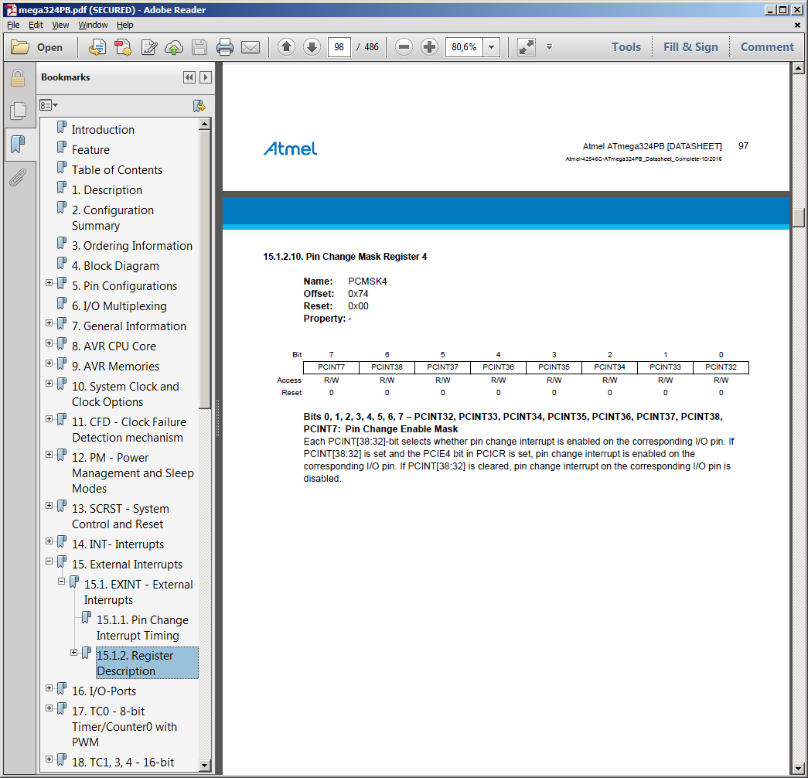Open the File menu

pyautogui.click(x=13, y=25)
